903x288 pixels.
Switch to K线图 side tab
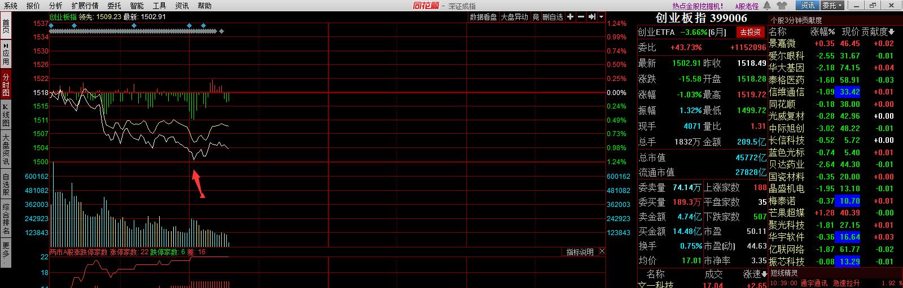(x=6, y=115)
